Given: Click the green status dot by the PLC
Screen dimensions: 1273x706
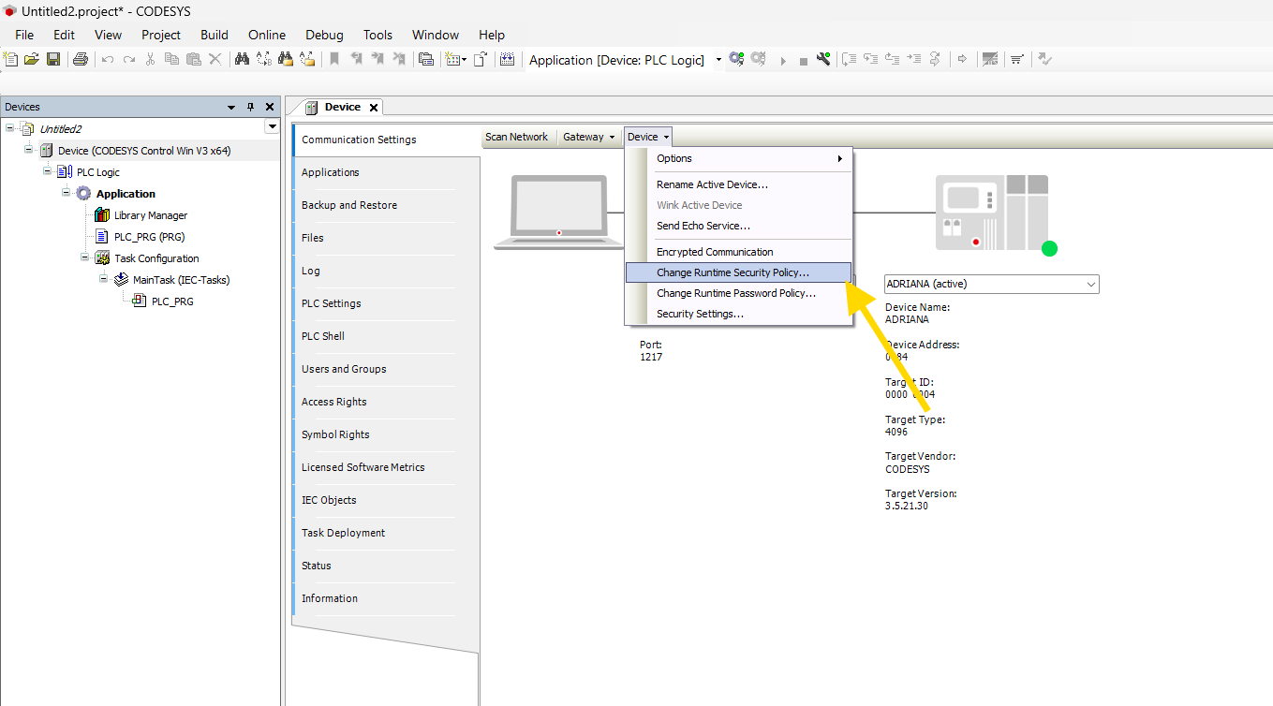Looking at the screenshot, I should tap(1049, 249).
